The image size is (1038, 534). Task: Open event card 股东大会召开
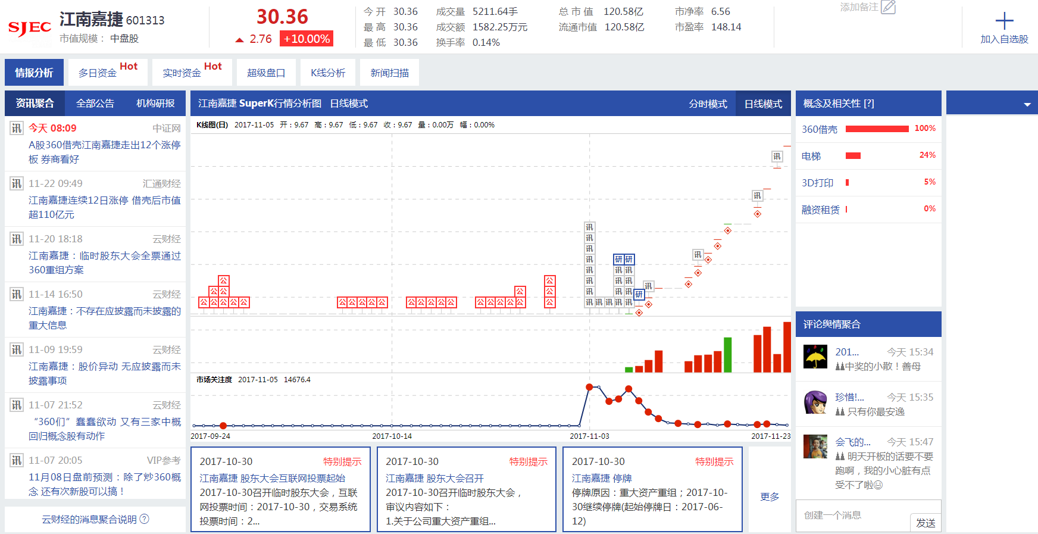point(467,489)
